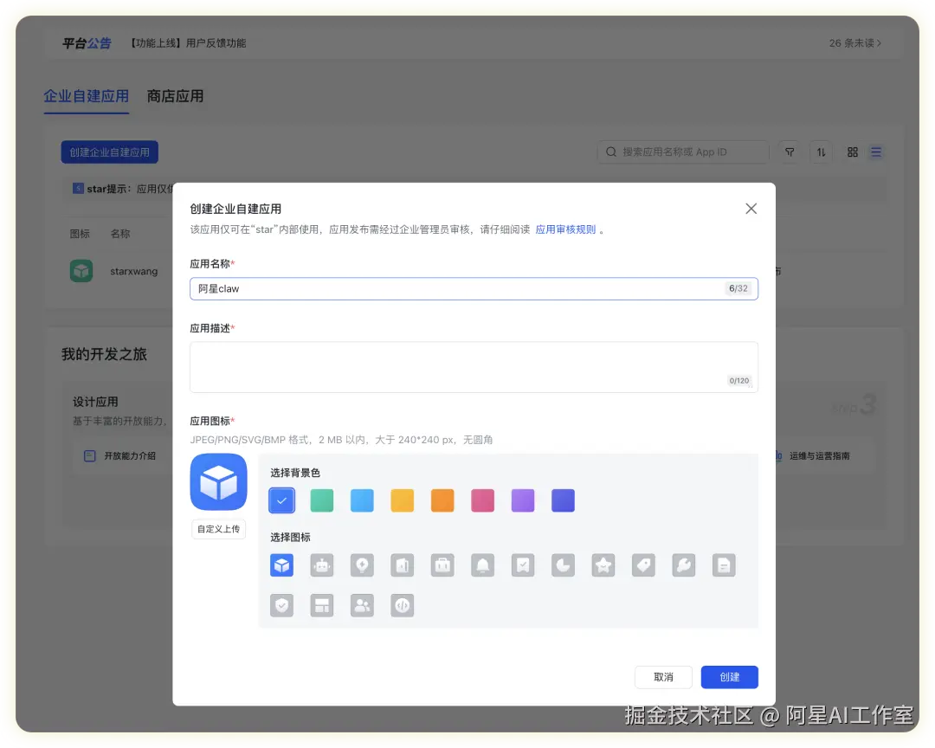Click the 名称 column header
Image resolution: width=935 pixels, height=748 pixels.
[119, 234]
